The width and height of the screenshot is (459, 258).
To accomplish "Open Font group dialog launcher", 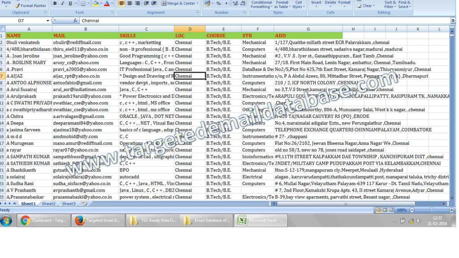I will pos(113,12).
